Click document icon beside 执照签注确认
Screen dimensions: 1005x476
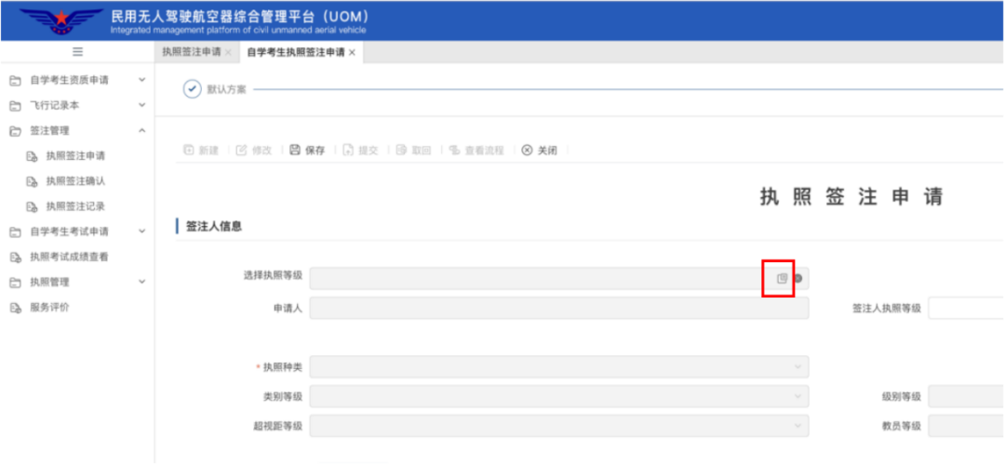(32, 182)
